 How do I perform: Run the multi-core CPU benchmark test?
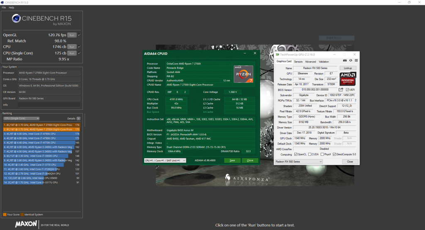click(72, 47)
